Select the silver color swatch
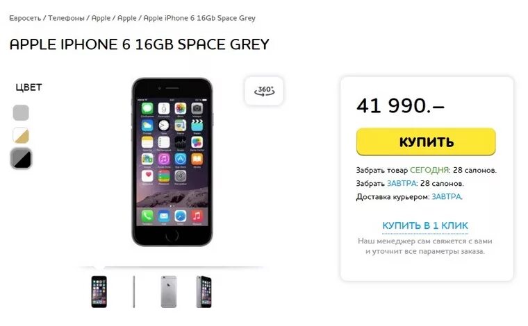 (21, 112)
